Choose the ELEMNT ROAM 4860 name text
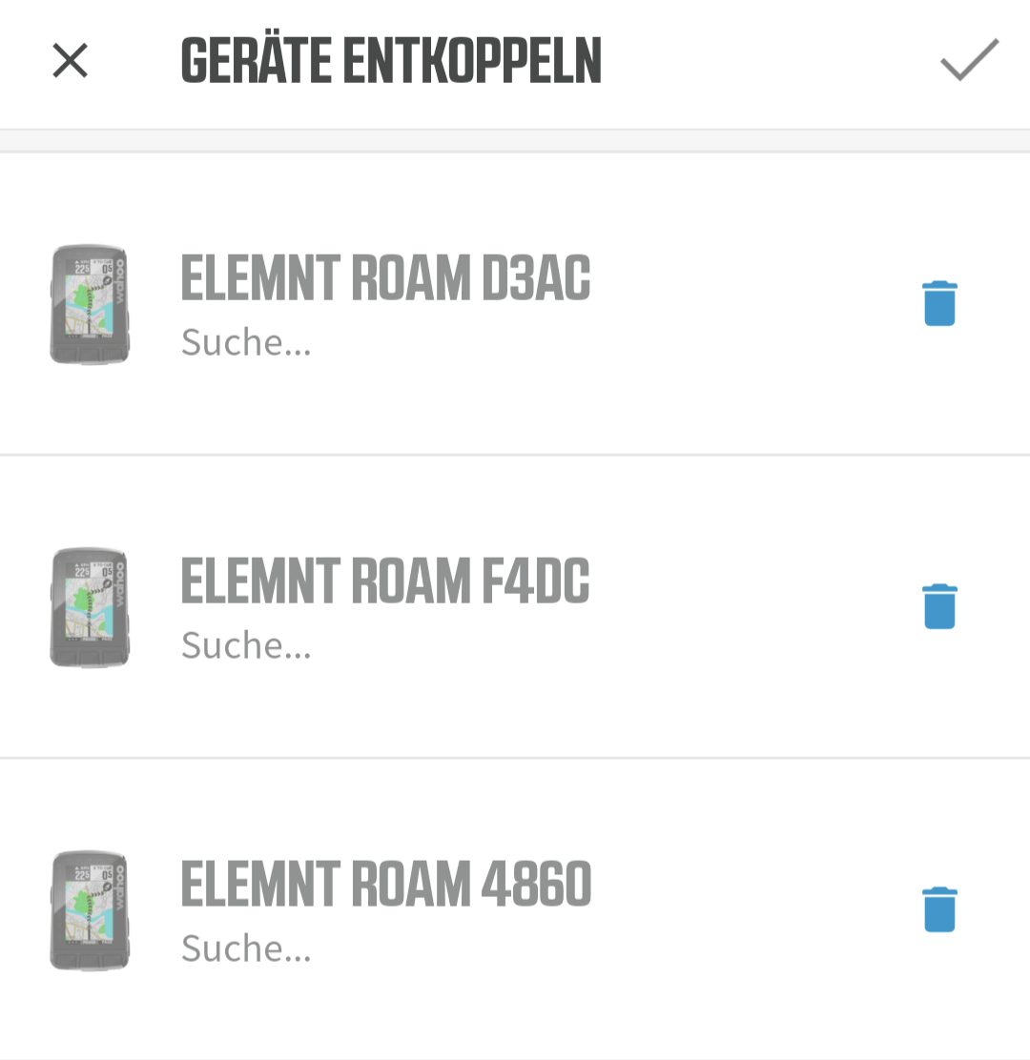The height and width of the screenshot is (1060, 1030). (x=385, y=885)
